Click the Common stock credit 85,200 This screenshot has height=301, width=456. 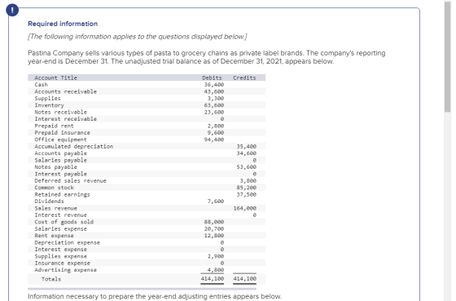coord(246,188)
